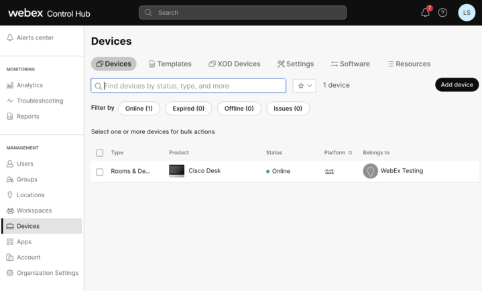482x291 pixels.
Task: Open the help question mark icon
Action: coord(442,13)
